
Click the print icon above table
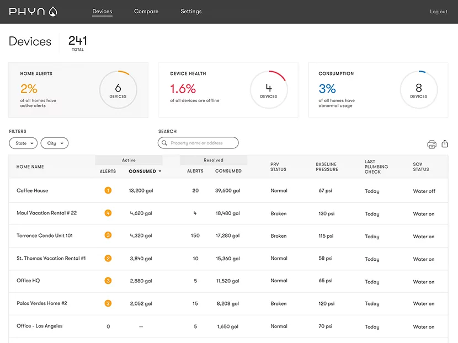pos(432,144)
